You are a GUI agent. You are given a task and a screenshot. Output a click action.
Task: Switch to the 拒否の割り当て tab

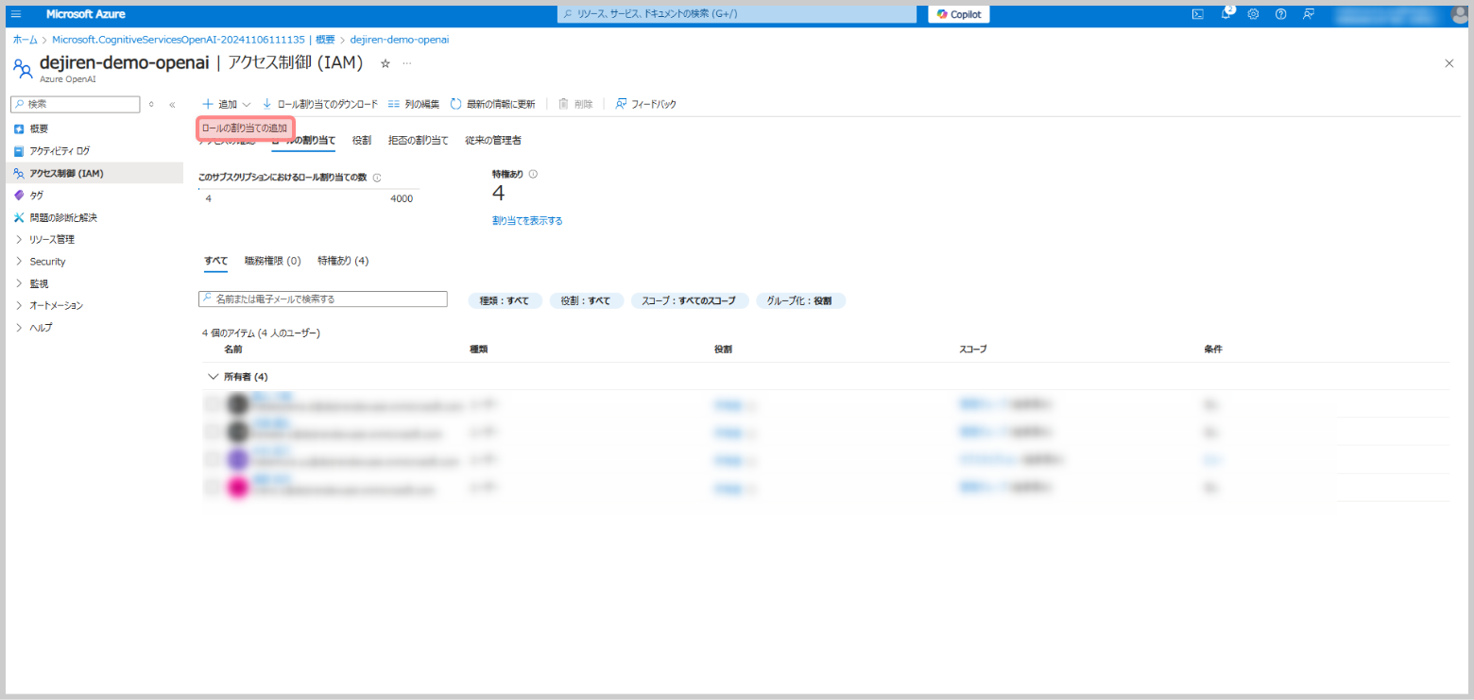click(x=419, y=140)
